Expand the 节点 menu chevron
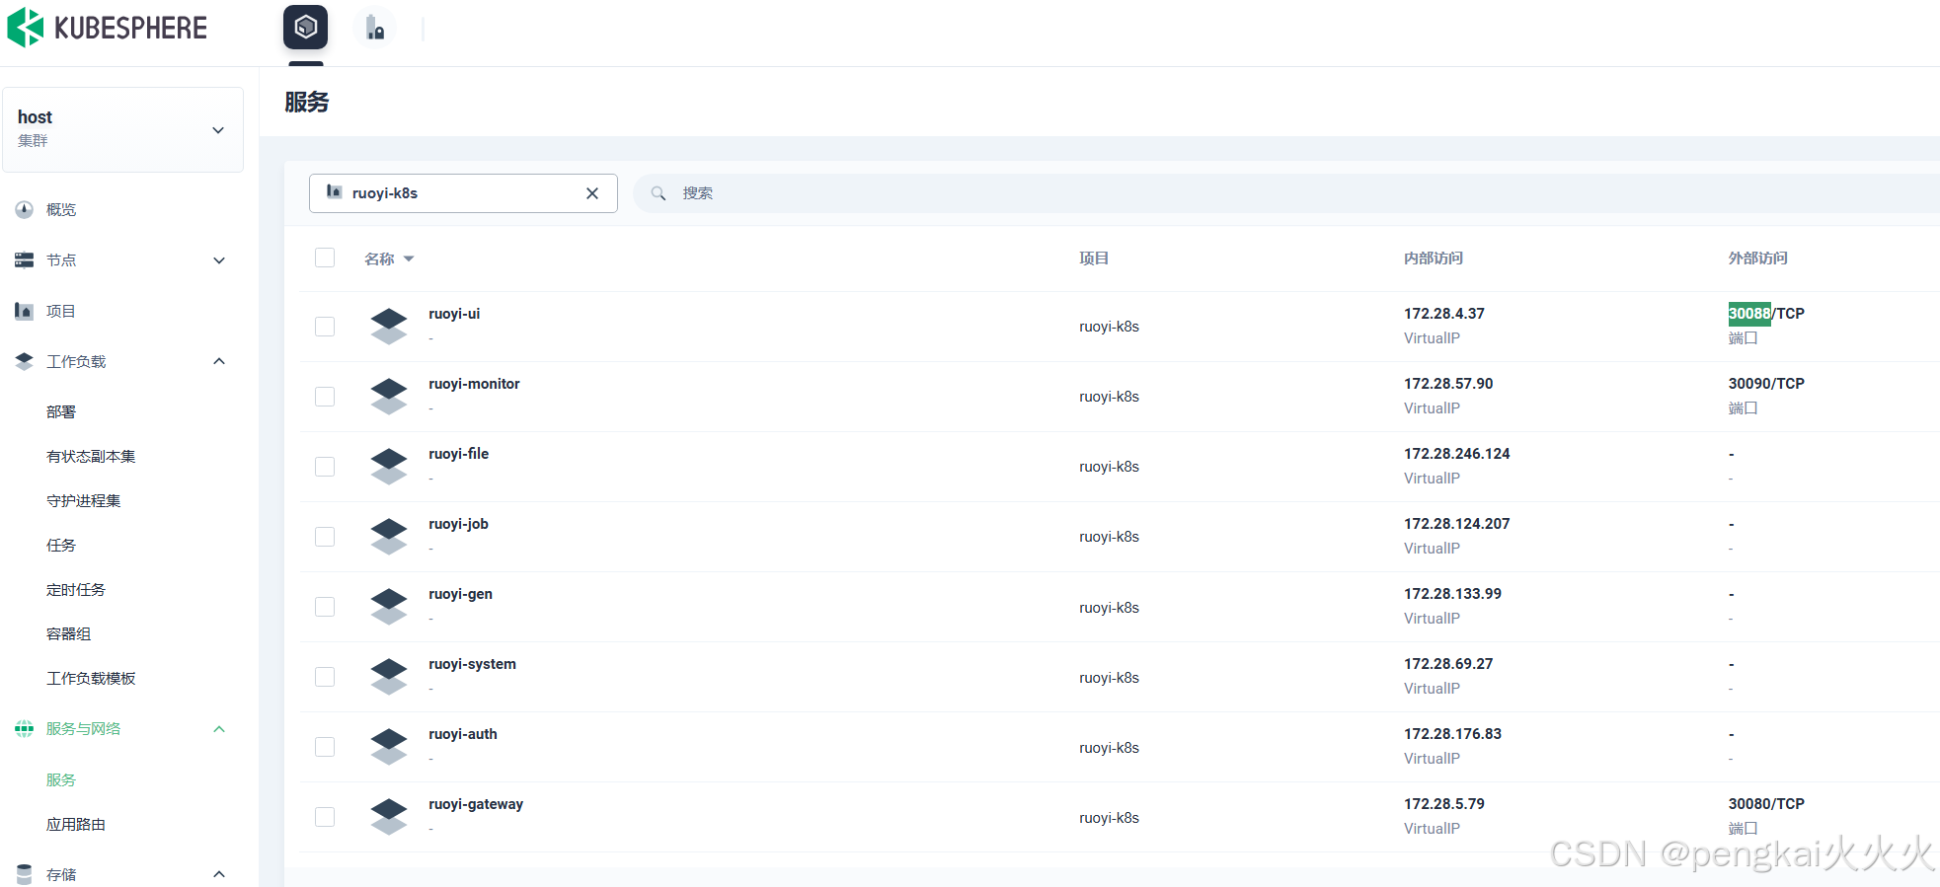1940x887 pixels. click(219, 260)
